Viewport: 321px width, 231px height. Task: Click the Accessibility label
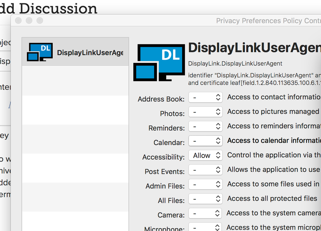tap(163, 157)
